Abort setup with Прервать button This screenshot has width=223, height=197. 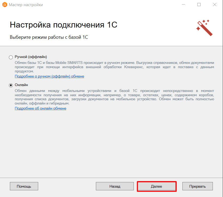(198, 186)
